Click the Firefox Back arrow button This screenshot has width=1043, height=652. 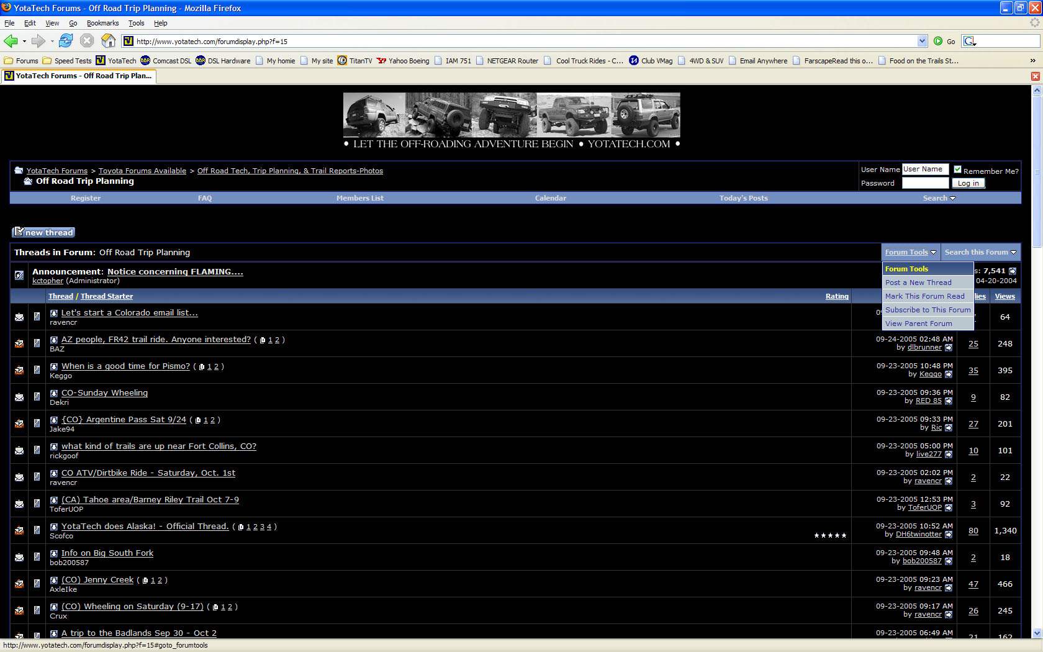pos(11,41)
